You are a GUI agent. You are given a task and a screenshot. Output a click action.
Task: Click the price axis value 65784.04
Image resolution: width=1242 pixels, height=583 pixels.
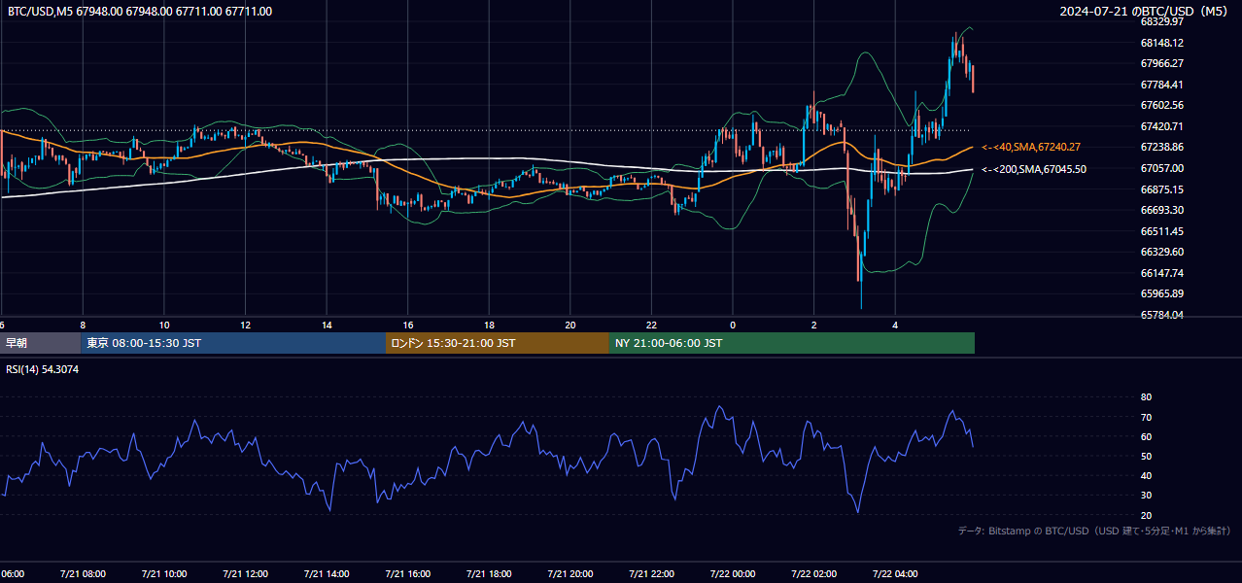[x=1162, y=315]
